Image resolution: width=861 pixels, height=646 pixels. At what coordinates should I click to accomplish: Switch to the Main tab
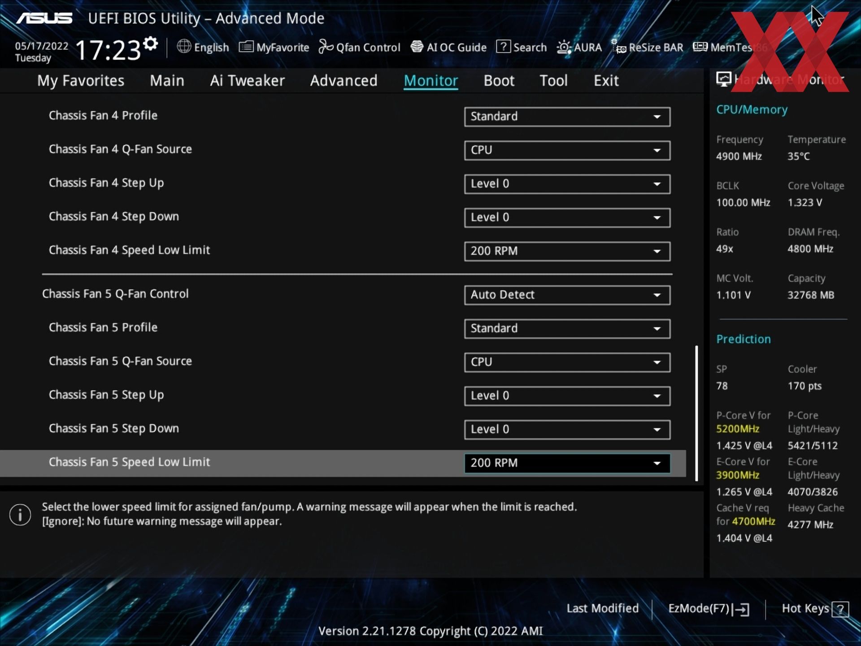tap(167, 81)
